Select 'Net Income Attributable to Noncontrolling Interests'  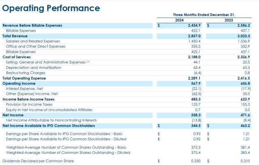click(51, 120)
